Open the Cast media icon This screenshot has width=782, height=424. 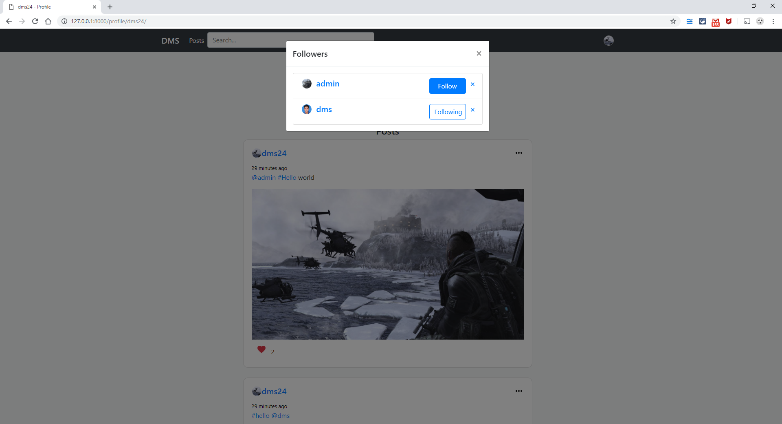point(747,21)
